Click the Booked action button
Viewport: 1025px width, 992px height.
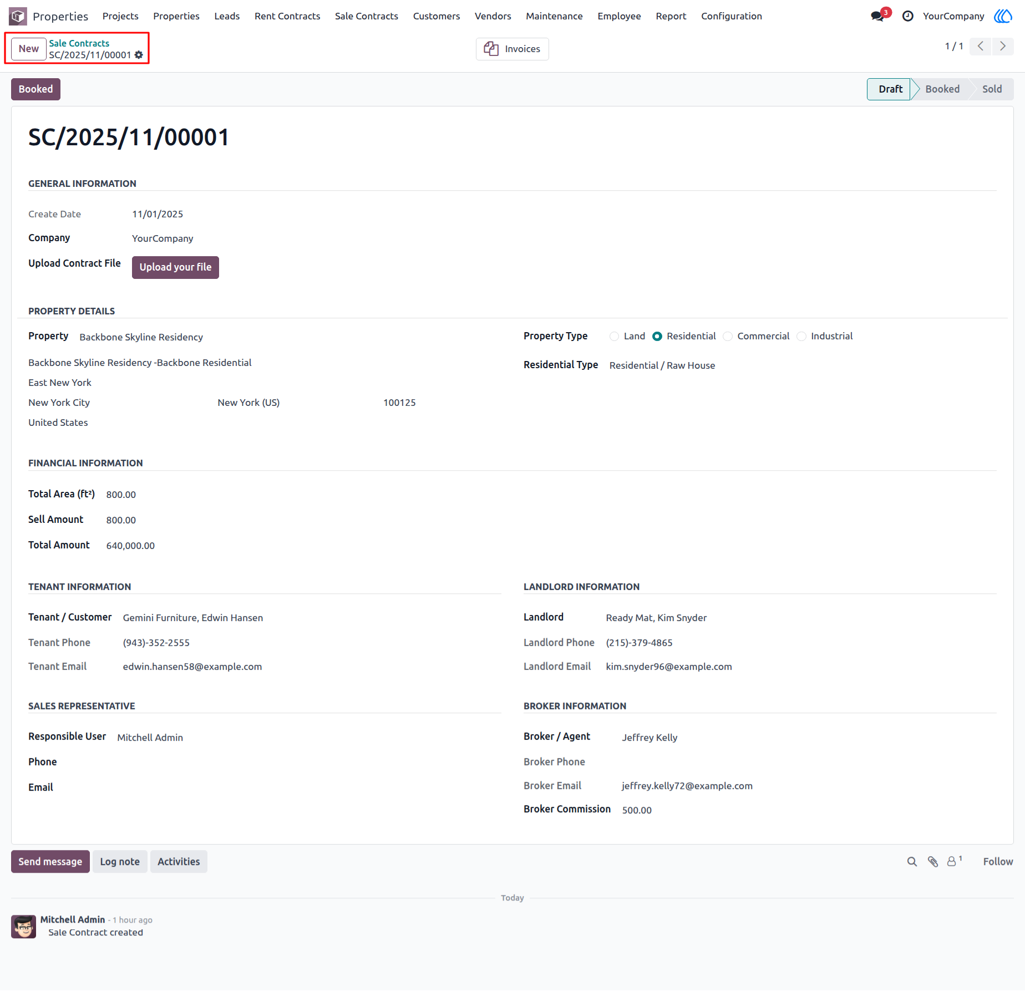tap(36, 89)
